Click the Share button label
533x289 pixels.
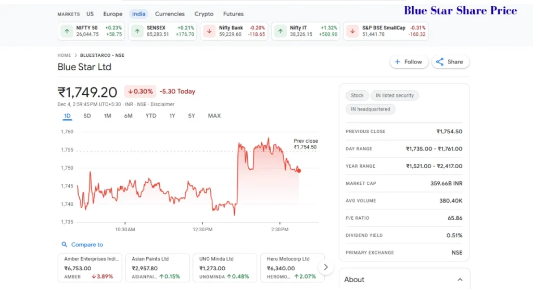point(455,62)
